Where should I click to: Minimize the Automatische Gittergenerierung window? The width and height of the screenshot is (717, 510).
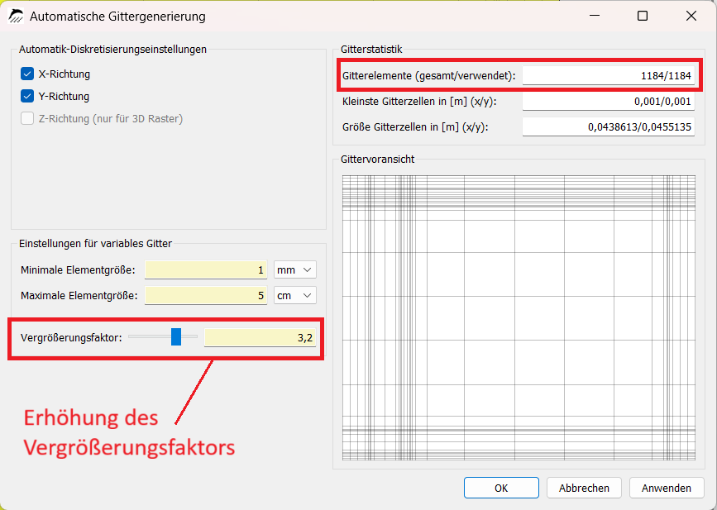click(595, 16)
